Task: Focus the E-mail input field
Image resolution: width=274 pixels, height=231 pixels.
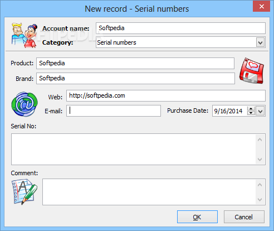Action: tap(114, 111)
